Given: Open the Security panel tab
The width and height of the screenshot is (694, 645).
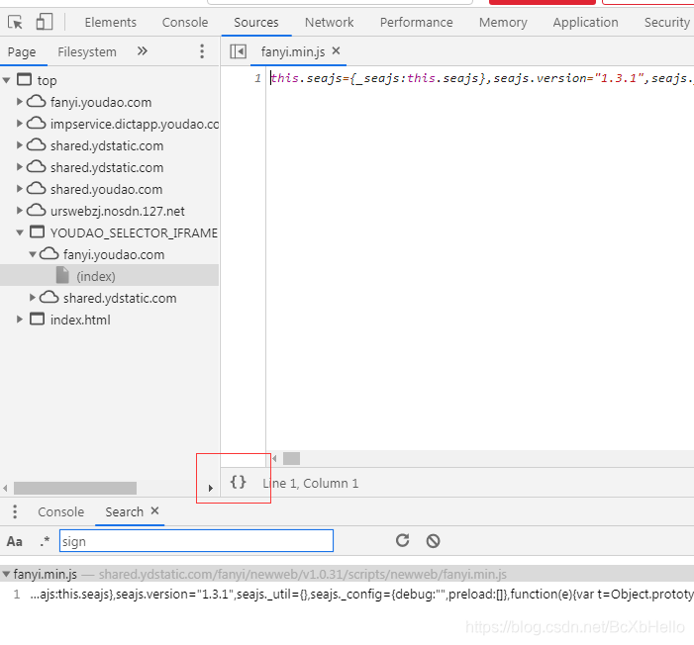Looking at the screenshot, I should [x=667, y=22].
